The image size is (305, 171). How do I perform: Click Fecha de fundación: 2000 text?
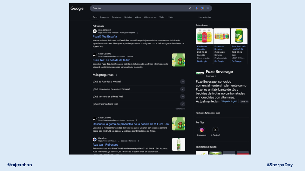point(208,113)
